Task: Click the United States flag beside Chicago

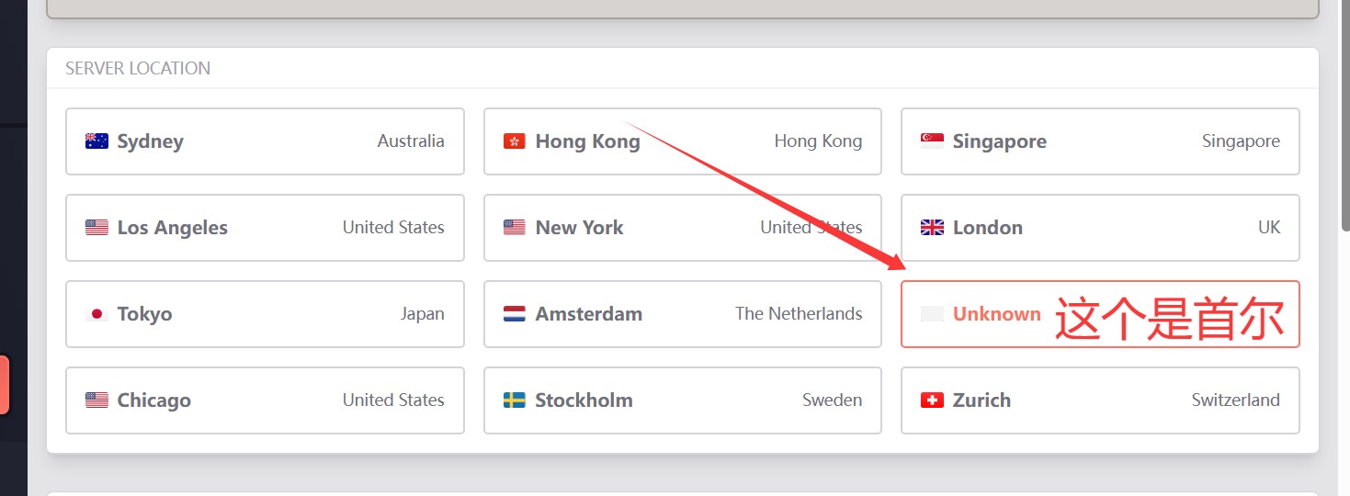Action: [x=96, y=400]
